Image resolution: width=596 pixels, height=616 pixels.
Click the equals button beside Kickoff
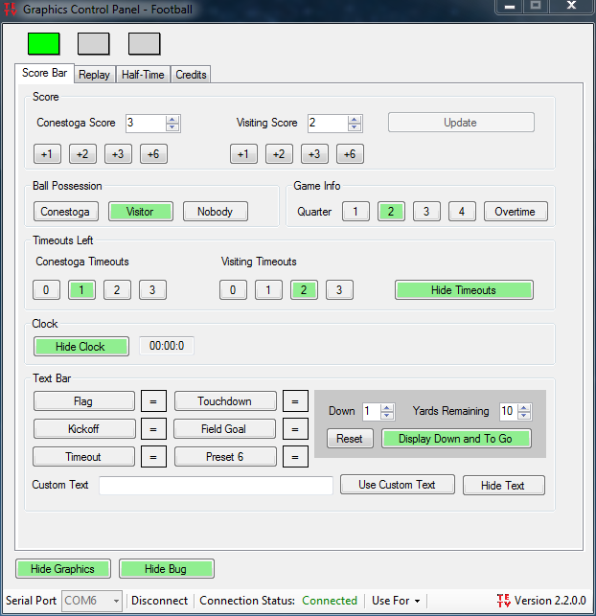pos(153,429)
